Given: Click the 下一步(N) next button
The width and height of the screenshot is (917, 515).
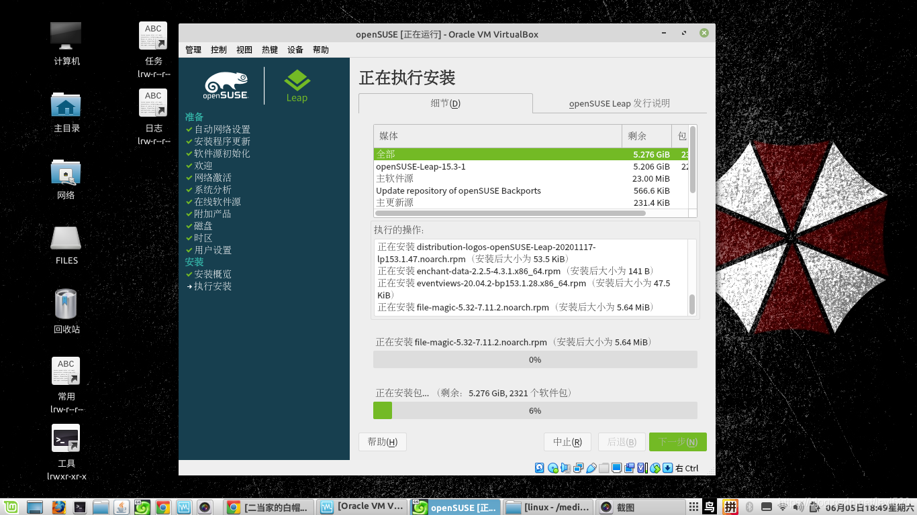Looking at the screenshot, I should coord(678,442).
